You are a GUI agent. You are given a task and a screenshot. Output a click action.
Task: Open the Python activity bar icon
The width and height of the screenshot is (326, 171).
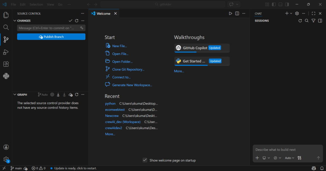coord(6,76)
